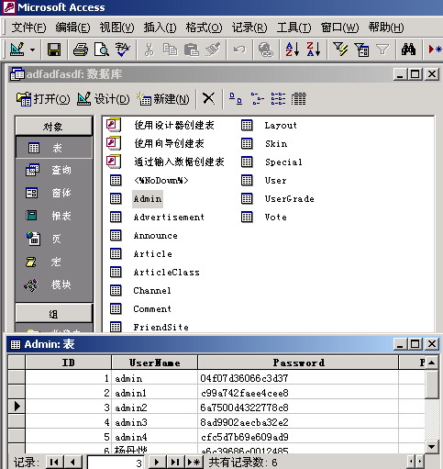The height and width of the screenshot is (469, 443).
Task: Open the View button dropdown arrow
Action: pyautogui.click(x=33, y=50)
